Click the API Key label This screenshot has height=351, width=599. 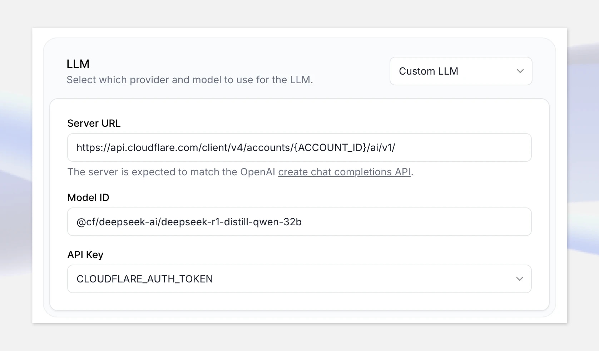(x=85, y=255)
